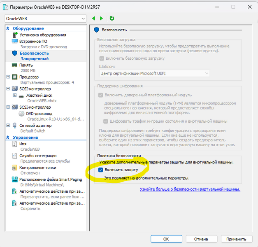The height and width of the screenshot is (247, 258).
Task: Select the Память memory chip icon
Action: 15,65
